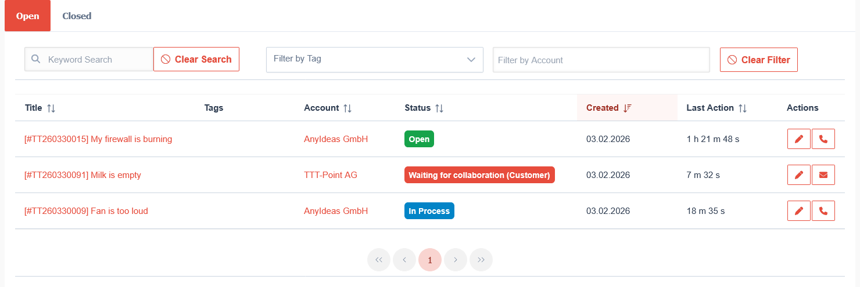Go to the next page
Viewport: 860px width, 287px height.
(x=456, y=260)
